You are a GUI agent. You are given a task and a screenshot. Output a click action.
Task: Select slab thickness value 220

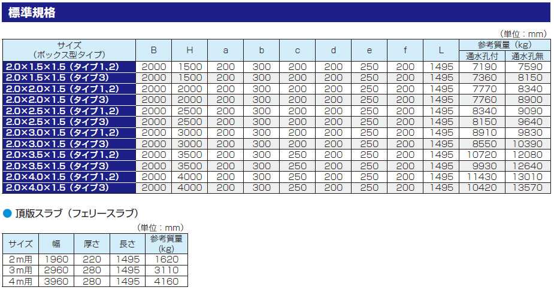pos(92,260)
